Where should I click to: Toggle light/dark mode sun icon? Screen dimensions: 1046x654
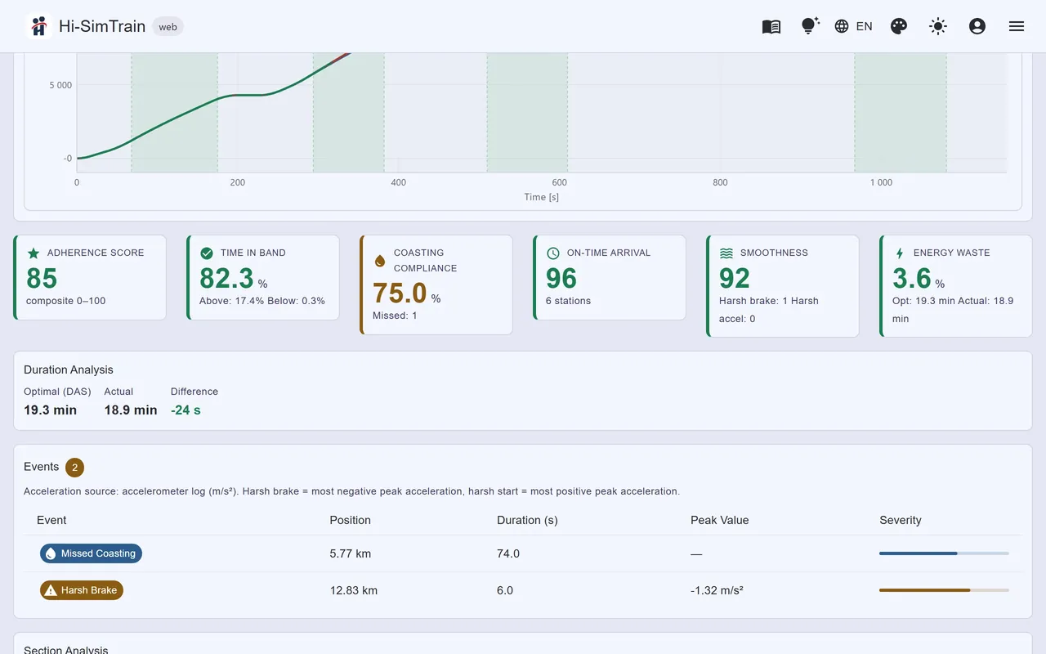(x=938, y=26)
